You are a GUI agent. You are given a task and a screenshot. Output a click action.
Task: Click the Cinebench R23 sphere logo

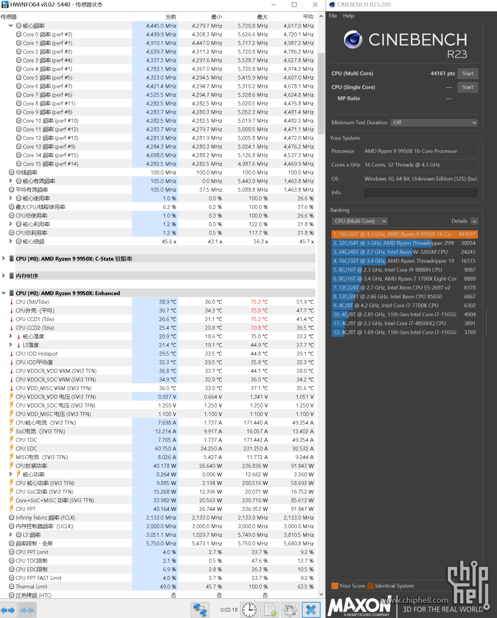pos(354,40)
